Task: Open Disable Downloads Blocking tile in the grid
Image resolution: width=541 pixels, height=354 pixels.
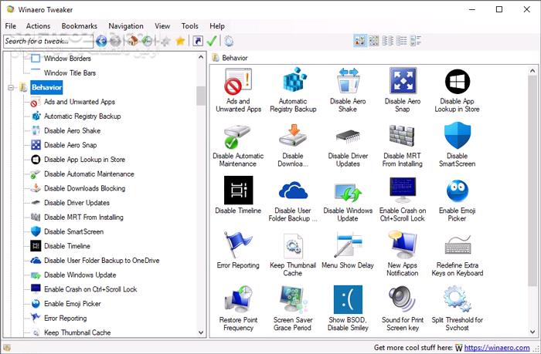Action: (x=293, y=145)
